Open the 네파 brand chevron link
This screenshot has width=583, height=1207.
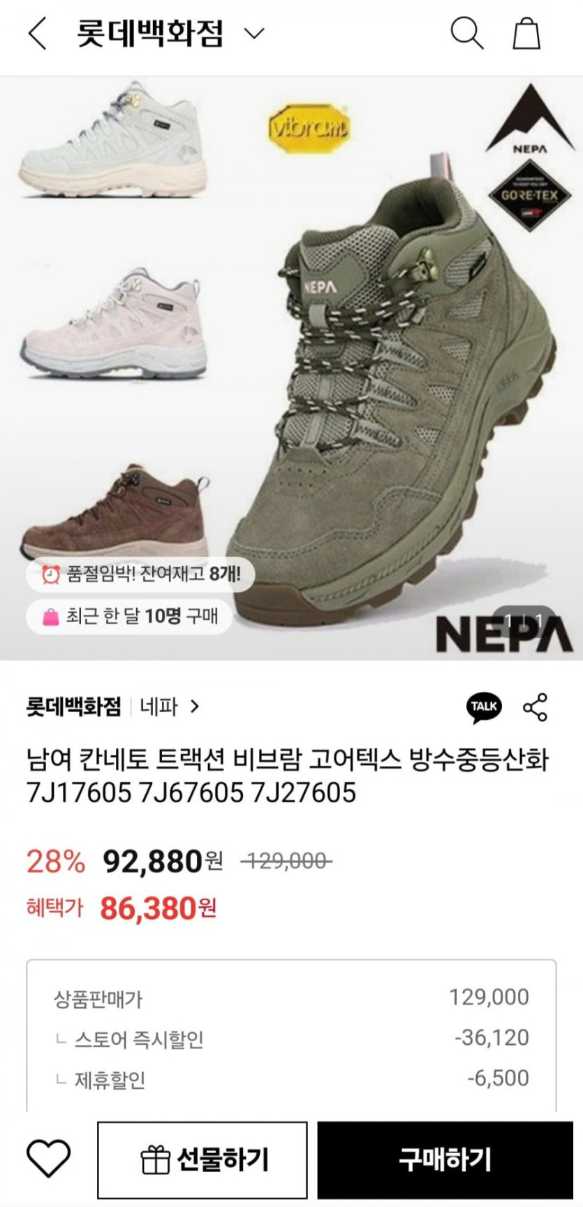[x=195, y=707]
